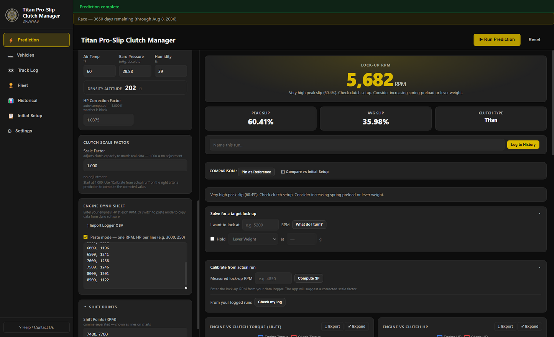
Task: Click the Scale Factor input field
Action: click(x=135, y=165)
